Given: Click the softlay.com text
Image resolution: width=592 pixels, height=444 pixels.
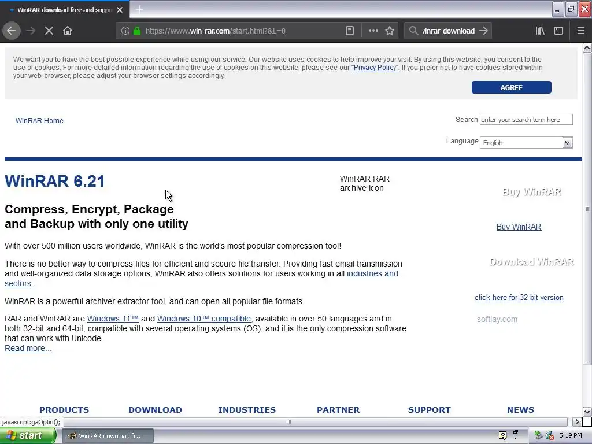Looking at the screenshot, I should pos(497,319).
